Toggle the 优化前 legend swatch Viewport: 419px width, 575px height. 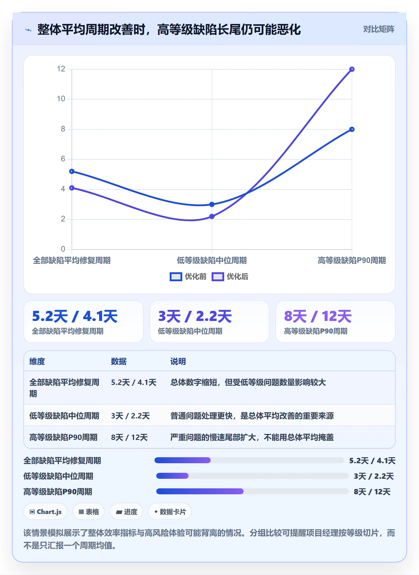[x=176, y=277]
